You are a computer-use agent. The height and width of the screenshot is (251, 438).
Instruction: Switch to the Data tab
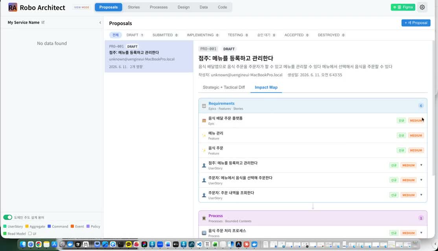[x=204, y=7]
